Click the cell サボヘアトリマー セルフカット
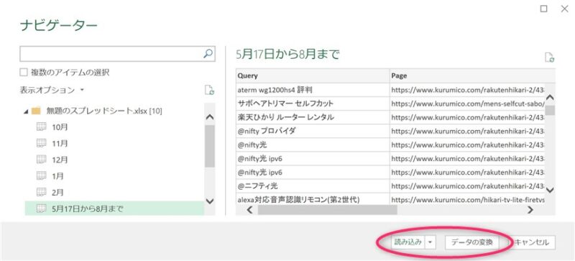Image resolution: width=575 pixels, height=261 pixels. 313,104
